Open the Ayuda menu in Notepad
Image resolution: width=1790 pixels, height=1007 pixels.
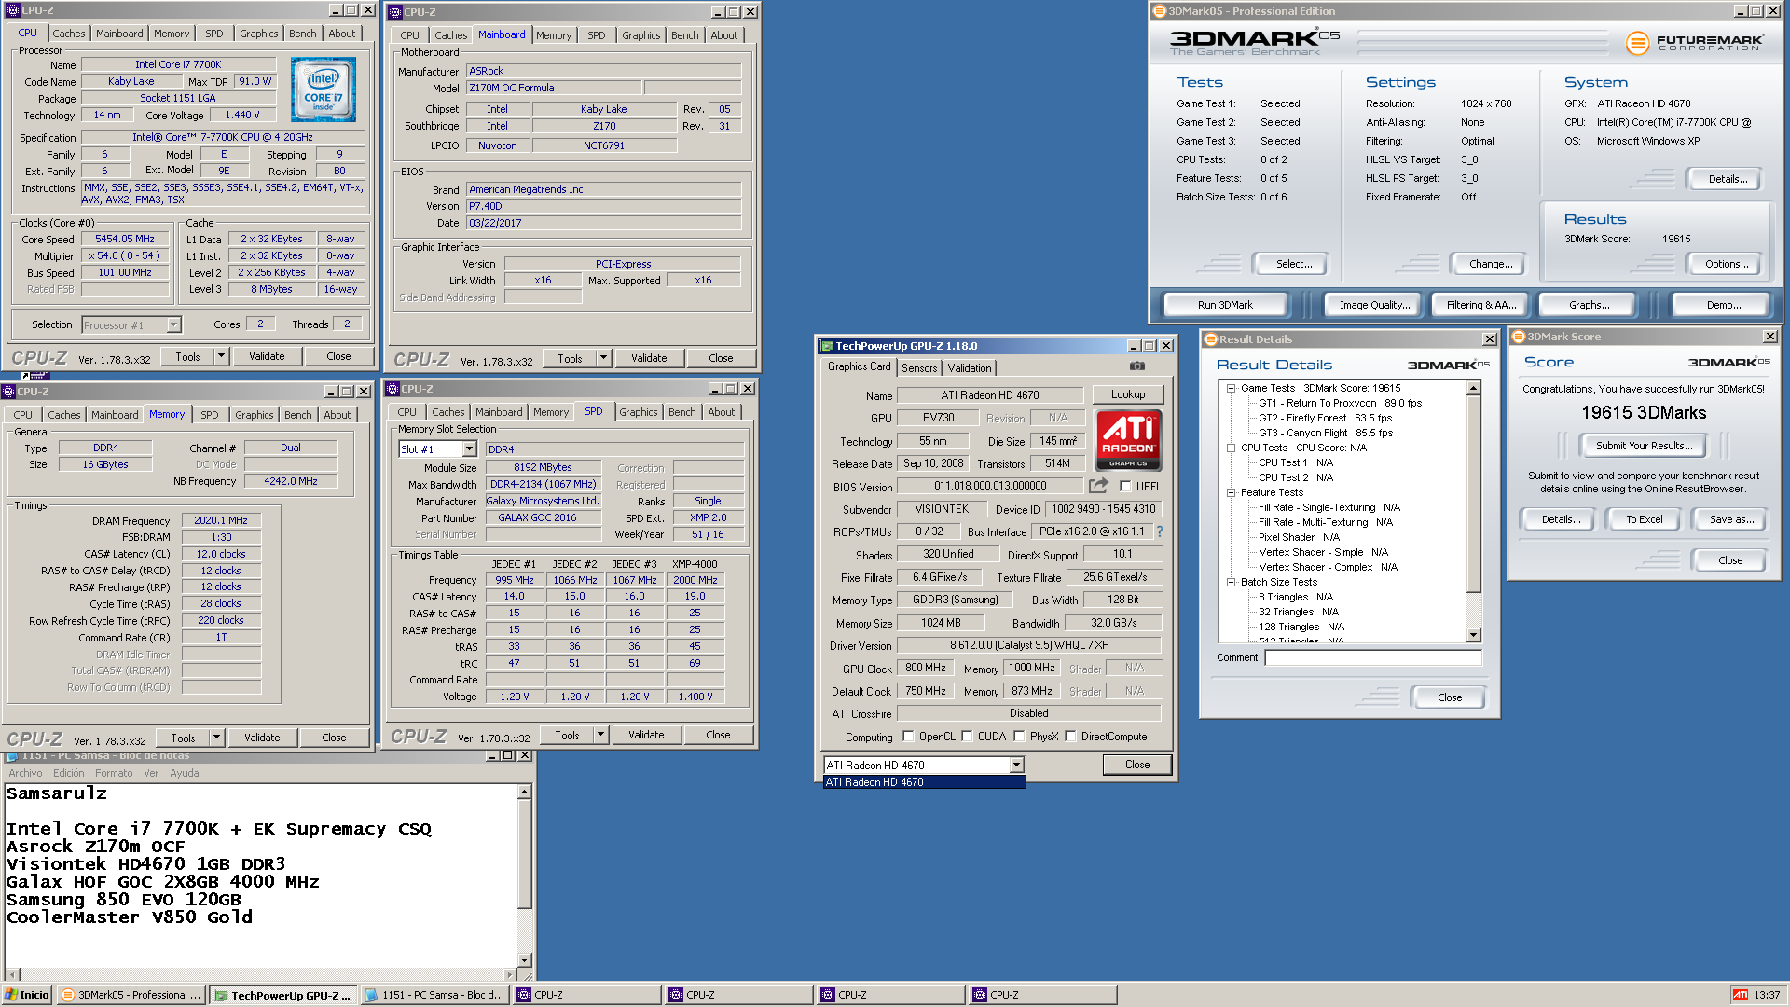(184, 773)
